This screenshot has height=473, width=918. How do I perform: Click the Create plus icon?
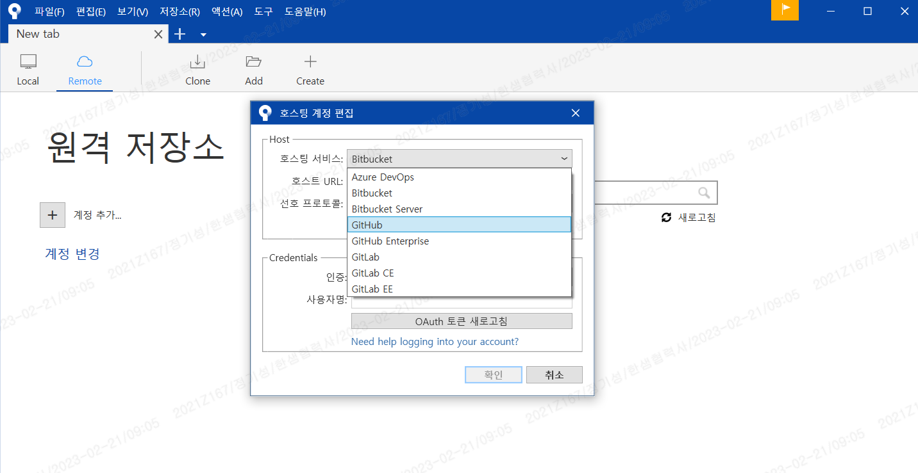(310, 61)
